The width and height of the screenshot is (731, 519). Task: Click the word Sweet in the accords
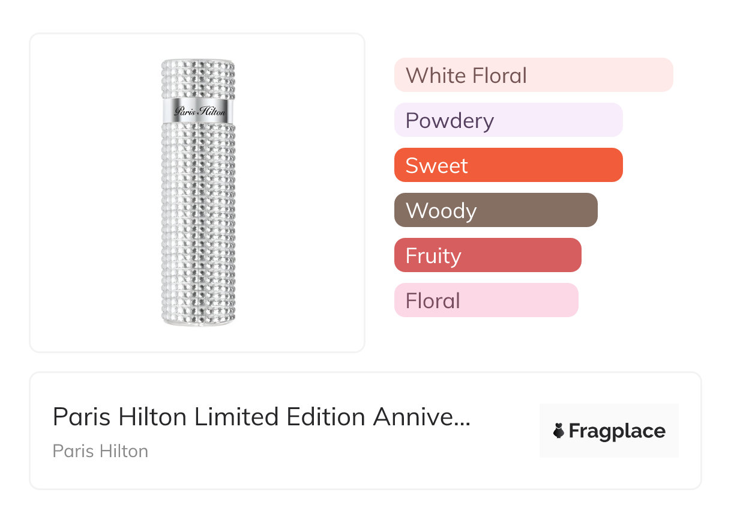tap(436, 166)
